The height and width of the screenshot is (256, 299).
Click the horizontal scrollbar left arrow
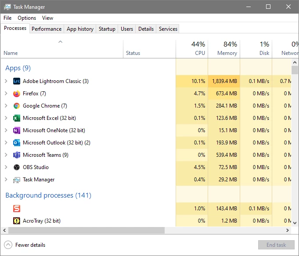tap(4, 230)
